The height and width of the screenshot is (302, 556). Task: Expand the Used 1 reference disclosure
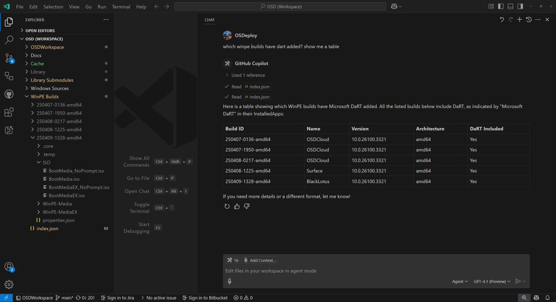[x=245, y=75]
